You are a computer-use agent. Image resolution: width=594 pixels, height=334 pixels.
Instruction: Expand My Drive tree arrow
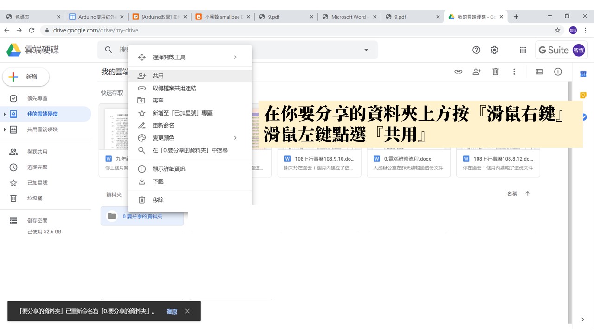click(5, 114)
